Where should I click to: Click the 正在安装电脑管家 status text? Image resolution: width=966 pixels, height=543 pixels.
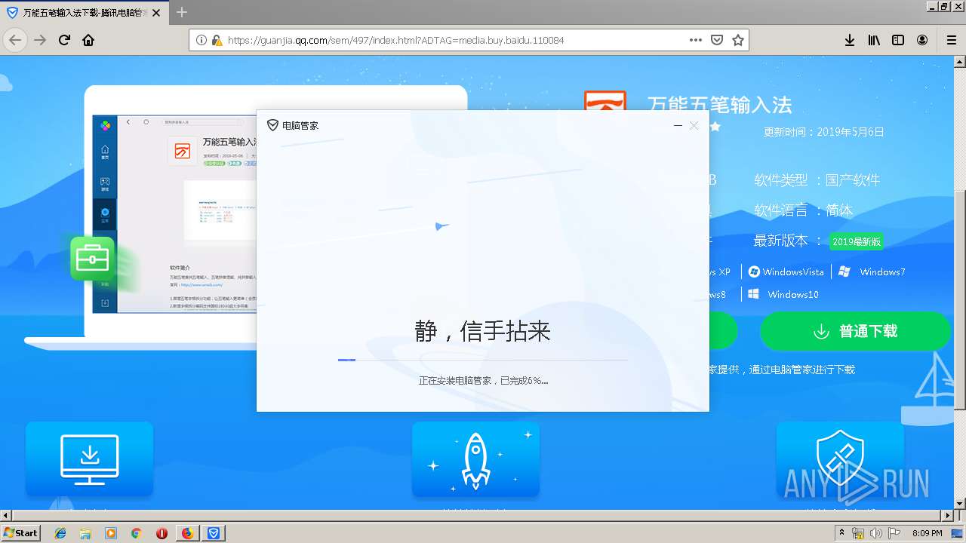point(484,381)
